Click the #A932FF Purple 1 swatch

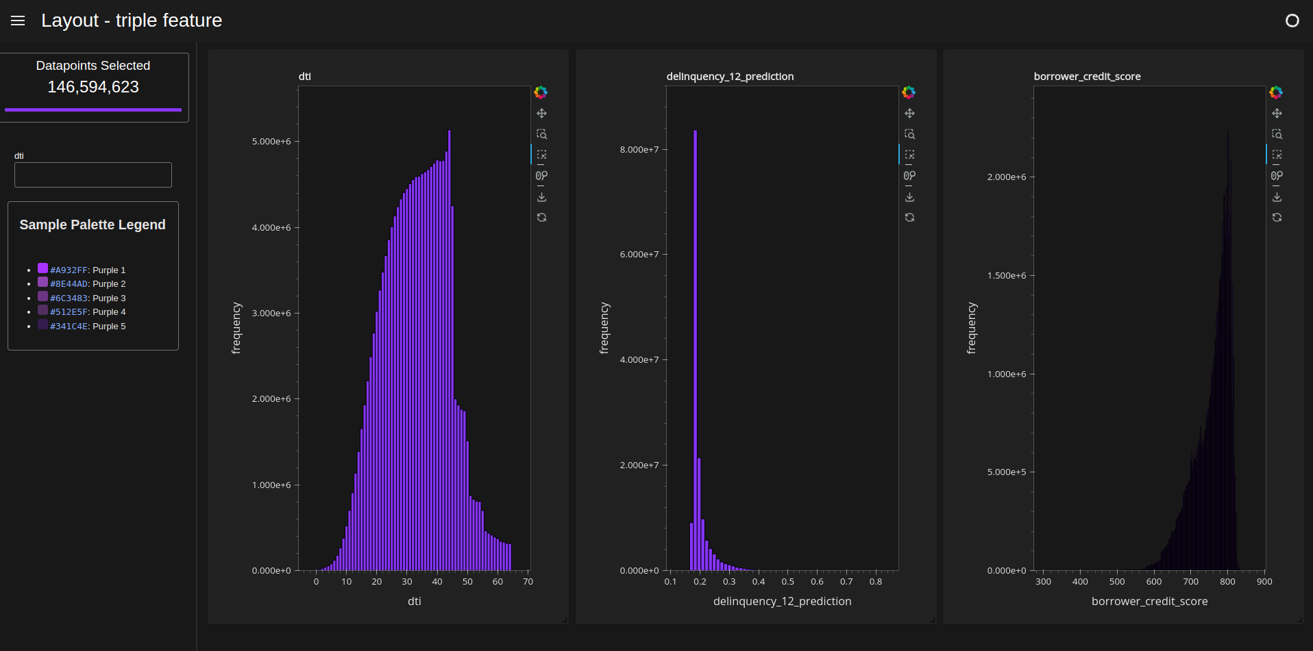pos(42,268)
